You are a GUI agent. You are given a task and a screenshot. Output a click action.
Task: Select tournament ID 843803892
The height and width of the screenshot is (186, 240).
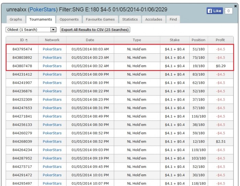tap(22, 57)
